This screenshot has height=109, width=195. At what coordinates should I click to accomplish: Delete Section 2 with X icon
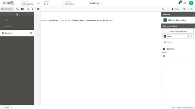(31, 33)
